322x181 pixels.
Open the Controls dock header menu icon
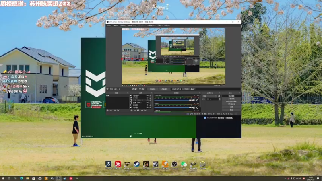pos(240,93)
